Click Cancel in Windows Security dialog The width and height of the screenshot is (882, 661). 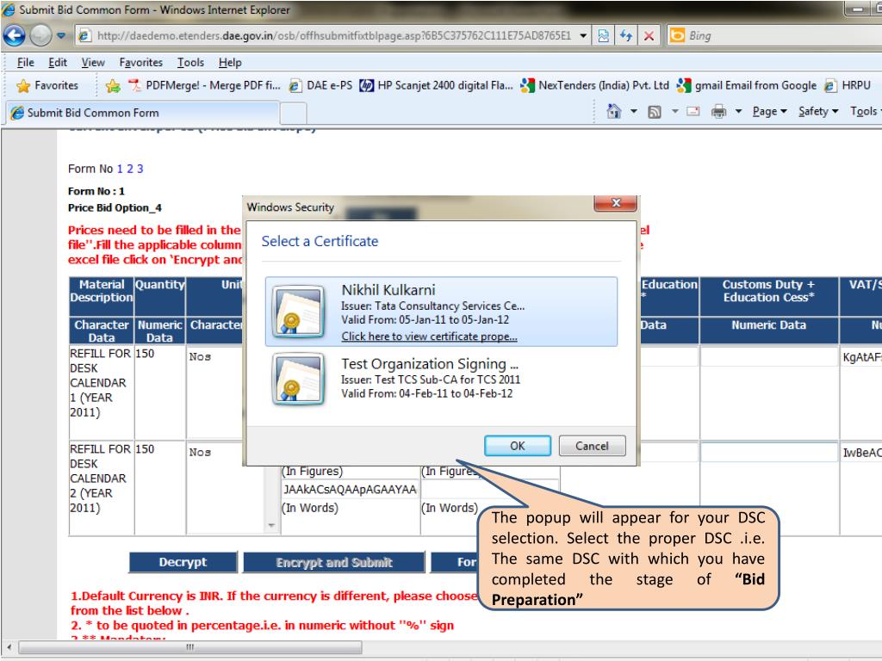(x=592, y=446)
